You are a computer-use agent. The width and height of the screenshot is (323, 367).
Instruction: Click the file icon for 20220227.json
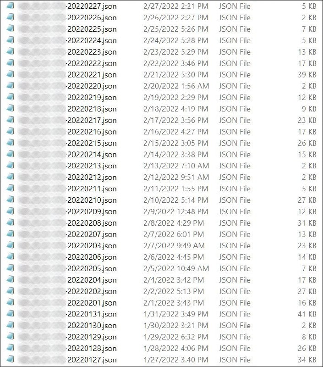click(x=11, y=6)
